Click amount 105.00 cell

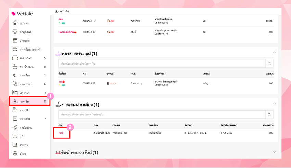pos(269,21)
